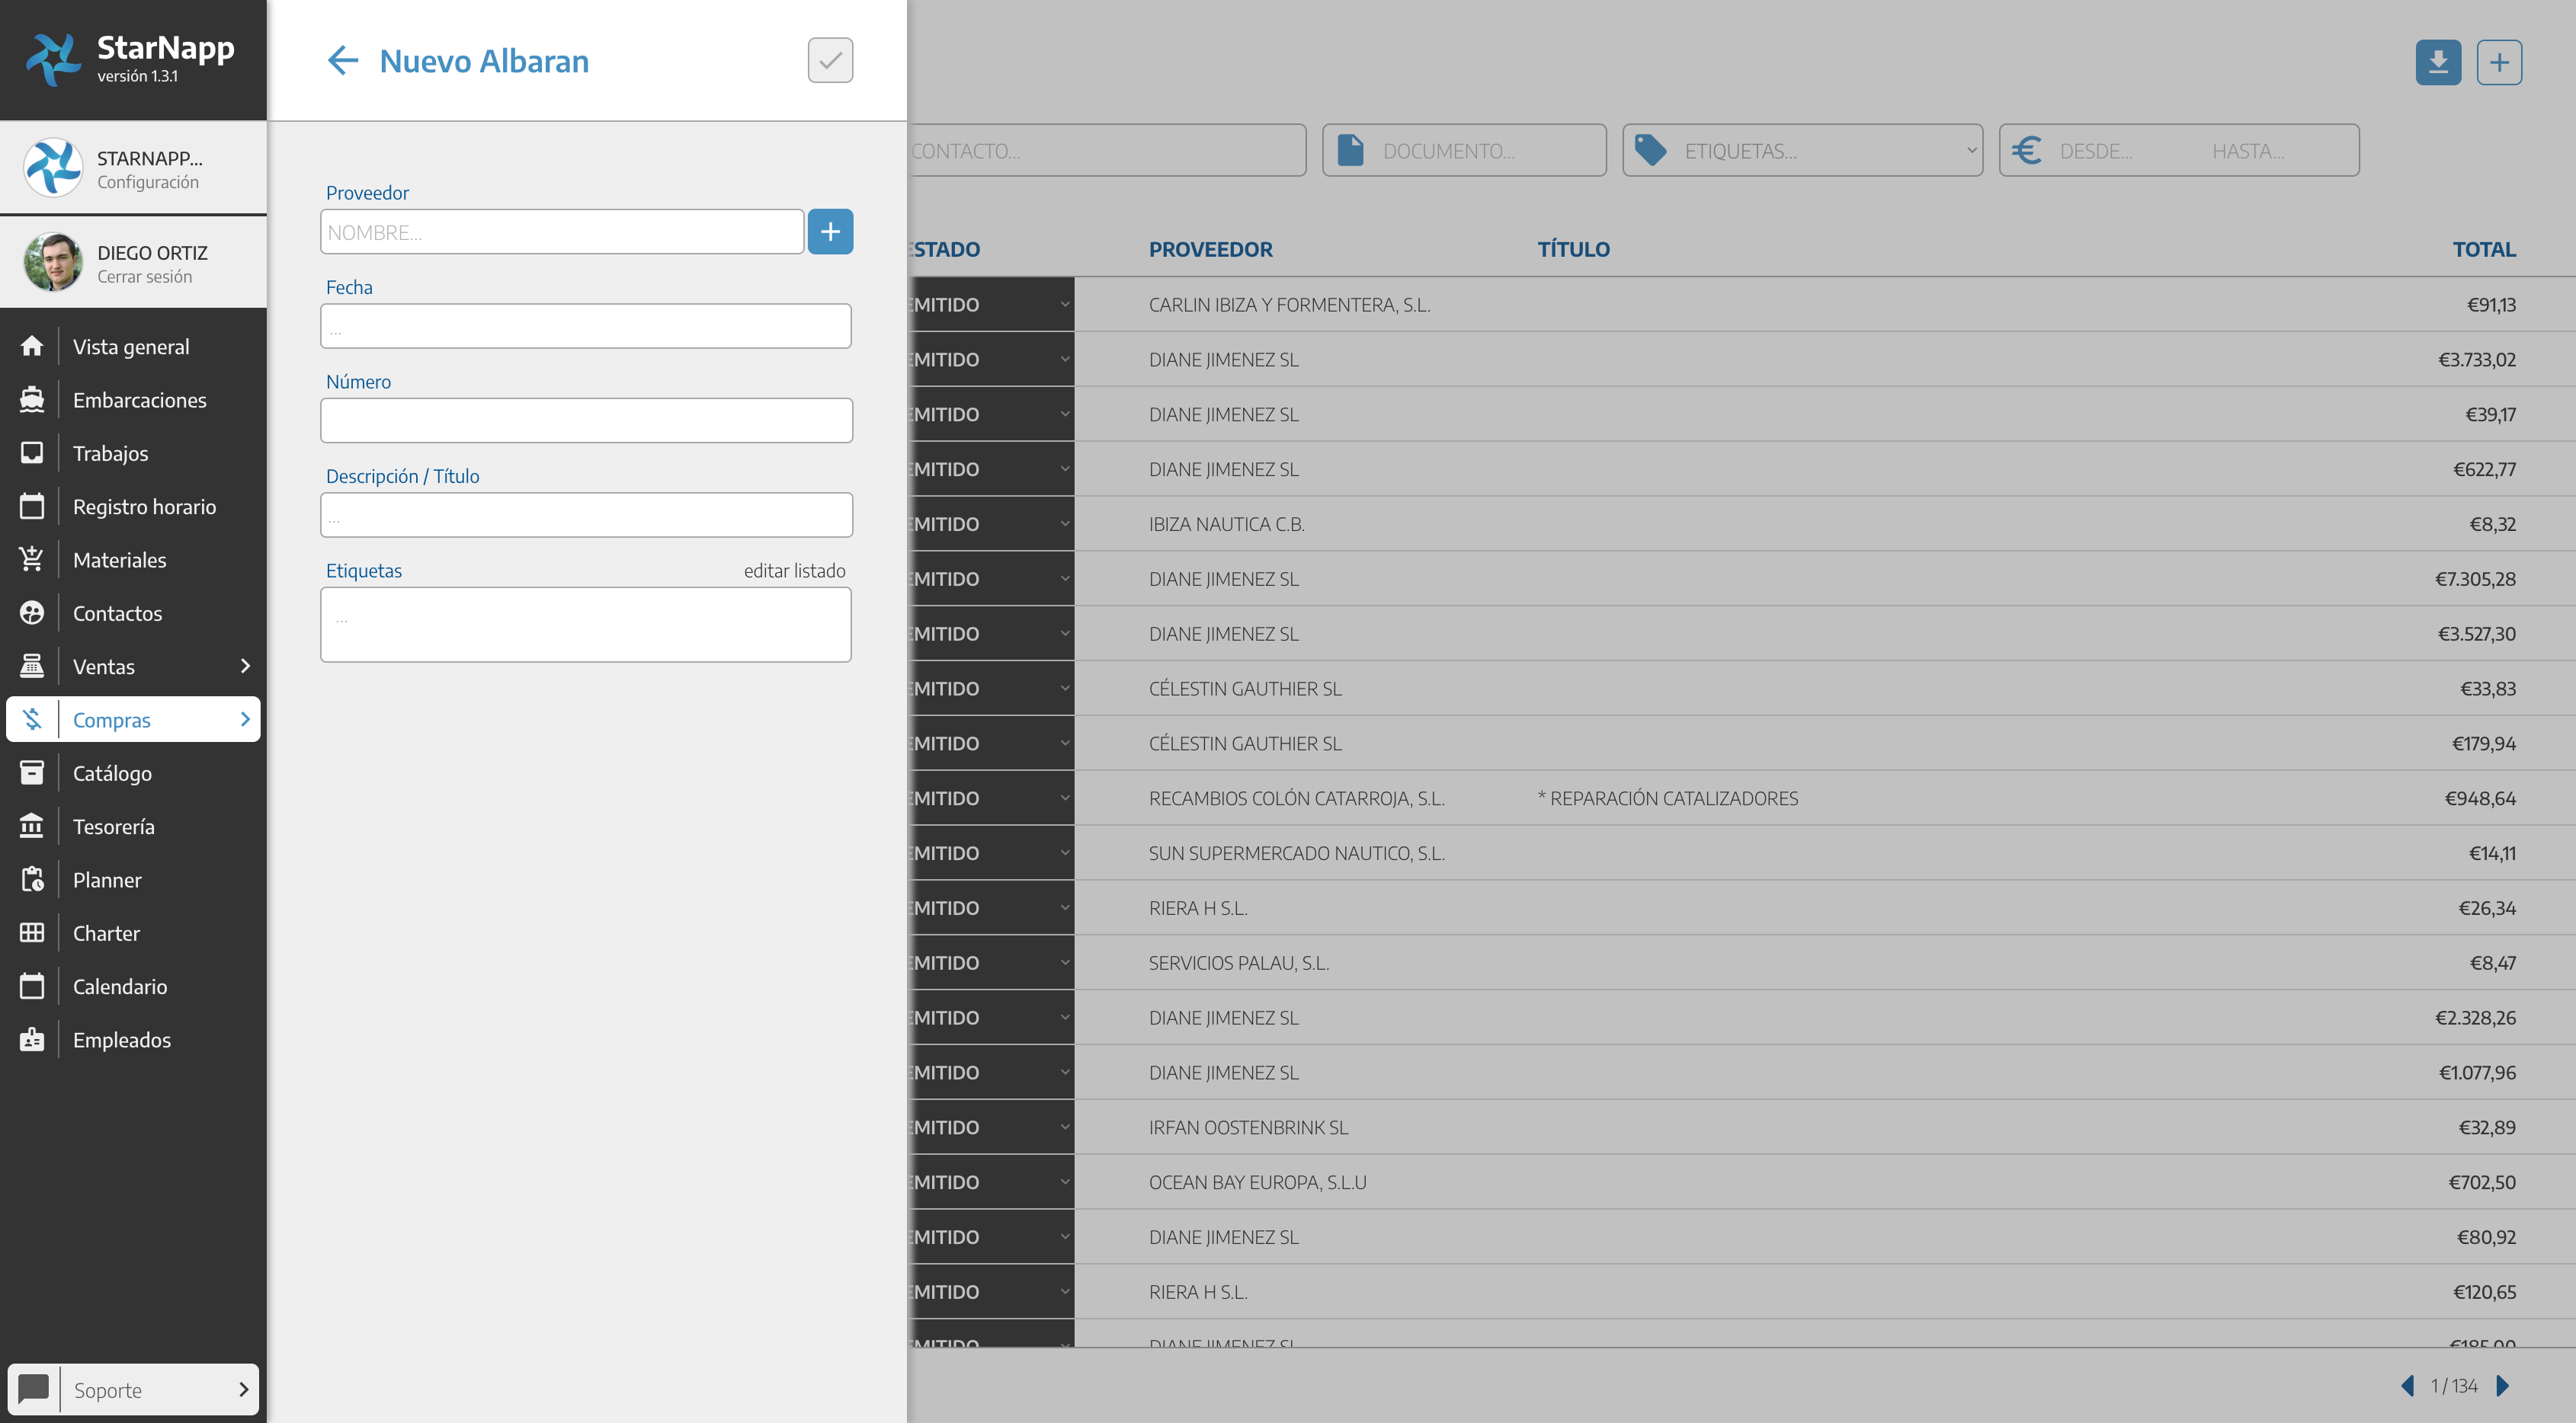Open the Etiquetas filter dropdown
The width and height of the screenshot is (2576, 1423).
(1802, 151)
